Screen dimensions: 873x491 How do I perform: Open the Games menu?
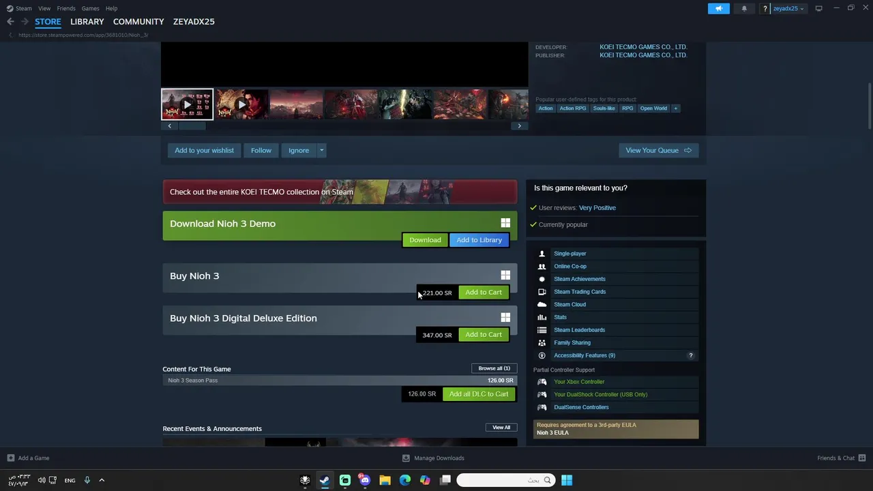90,8
